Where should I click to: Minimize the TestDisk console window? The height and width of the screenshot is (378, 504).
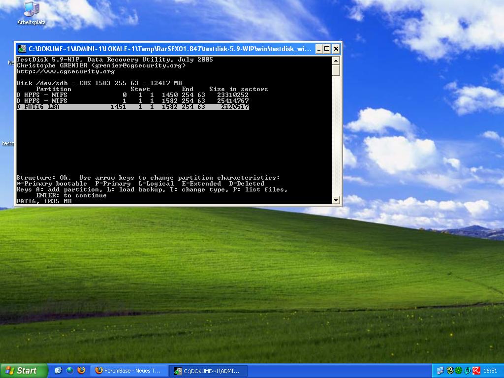coord(318,49)
